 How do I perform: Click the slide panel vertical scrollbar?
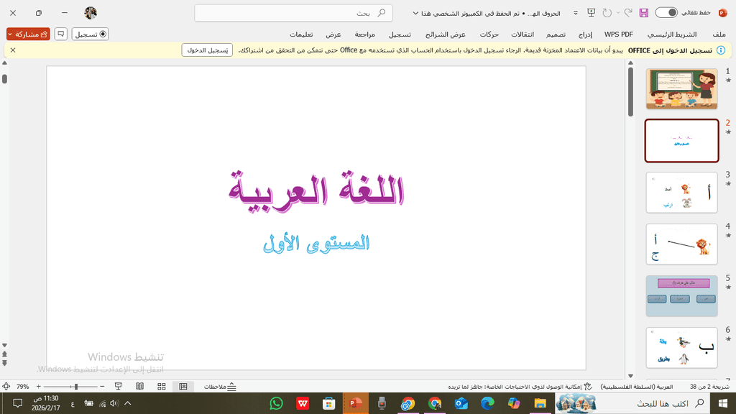tap(630, 92)
